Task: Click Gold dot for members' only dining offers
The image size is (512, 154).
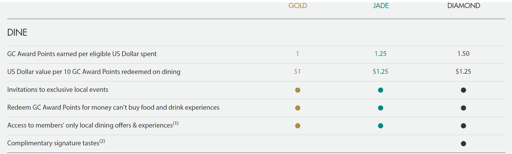Action: click(x=298, y=126)
